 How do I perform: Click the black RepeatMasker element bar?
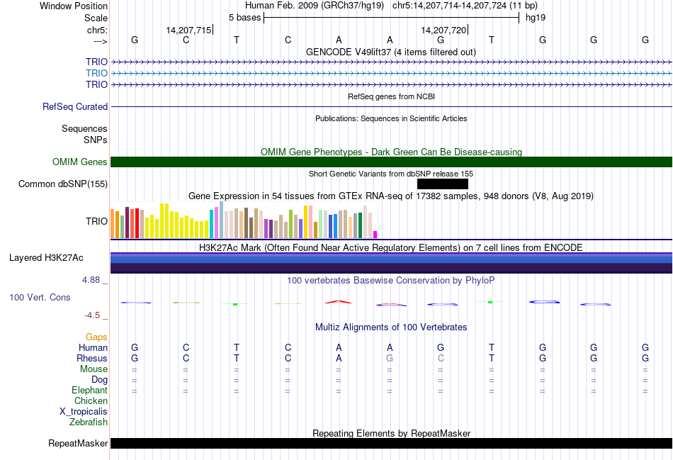[x=391, y=443]
